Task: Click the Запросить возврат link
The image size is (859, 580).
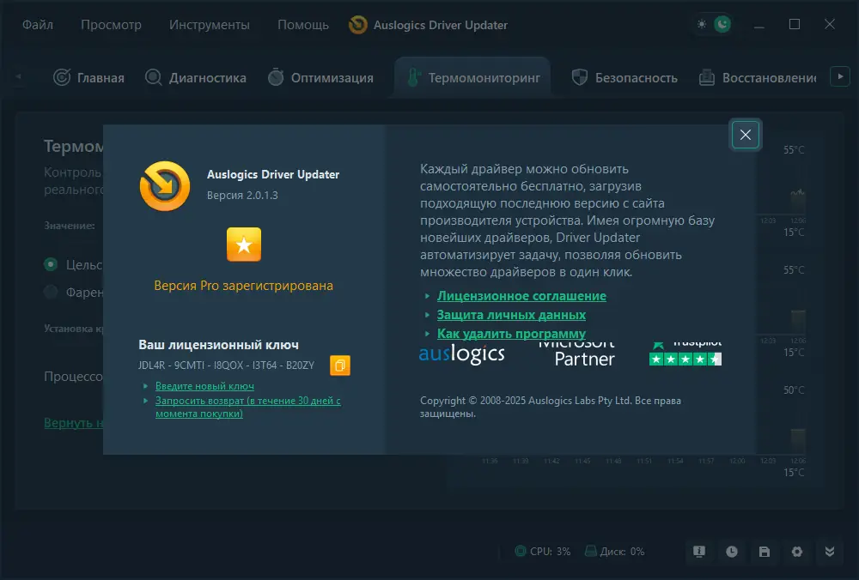Action: pyautogui.click(x=248, y=407)
